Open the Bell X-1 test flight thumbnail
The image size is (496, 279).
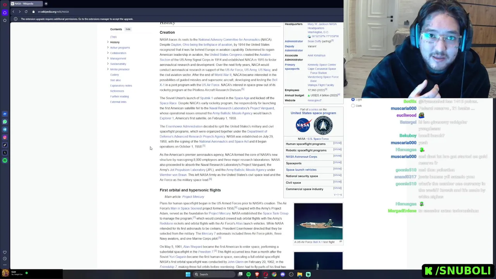pyautogui.click(x=318, y=221)
